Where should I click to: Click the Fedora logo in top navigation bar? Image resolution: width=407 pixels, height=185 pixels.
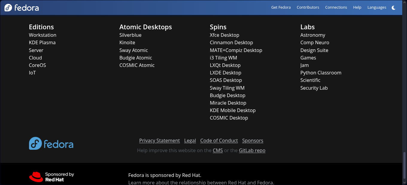click(22, 7)
